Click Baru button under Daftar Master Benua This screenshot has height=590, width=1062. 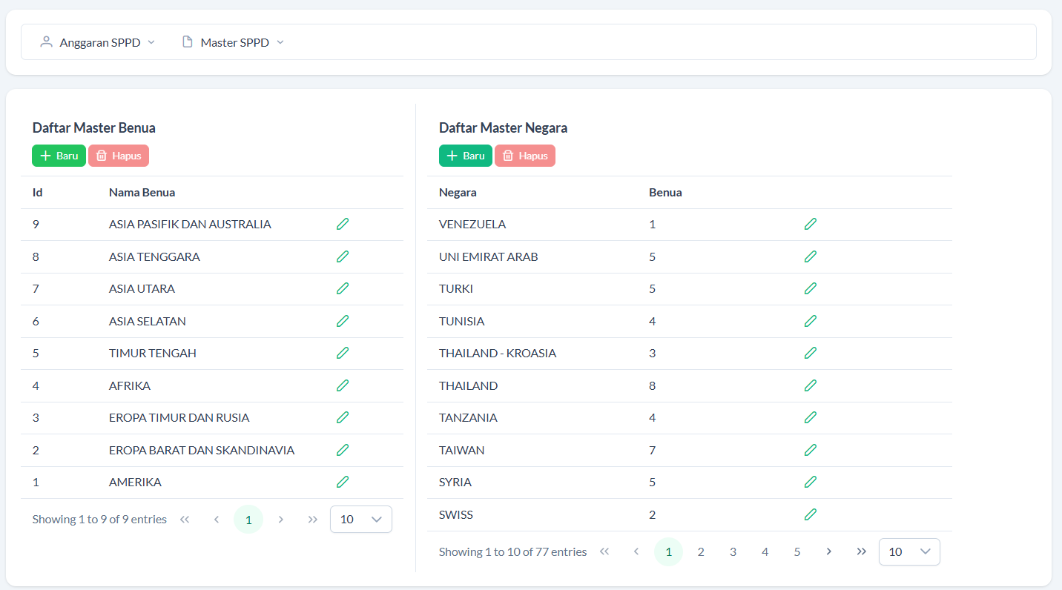click(x=59, y=156)
